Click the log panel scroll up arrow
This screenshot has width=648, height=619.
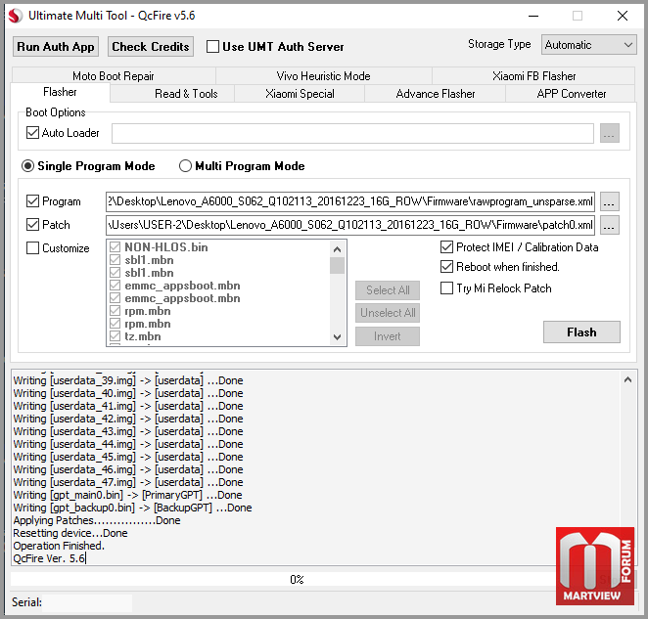pos(627,379)
